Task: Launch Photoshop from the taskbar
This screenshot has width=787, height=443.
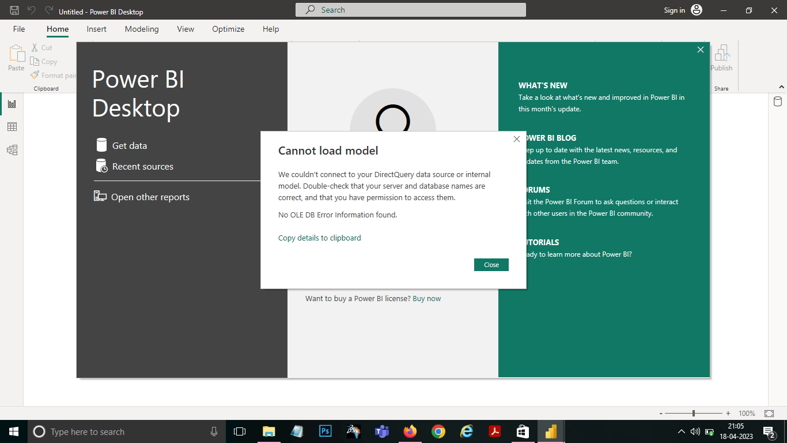Action: pos(326,431)
